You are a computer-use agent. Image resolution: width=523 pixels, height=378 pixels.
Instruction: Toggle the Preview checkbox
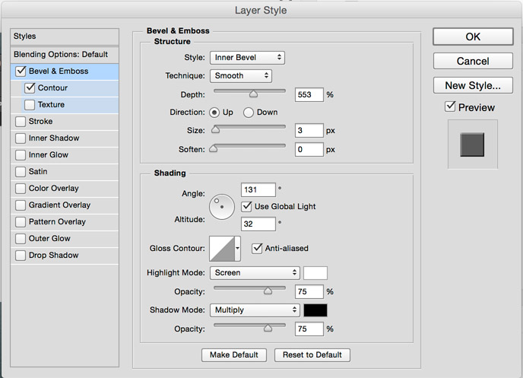point(450,106)
